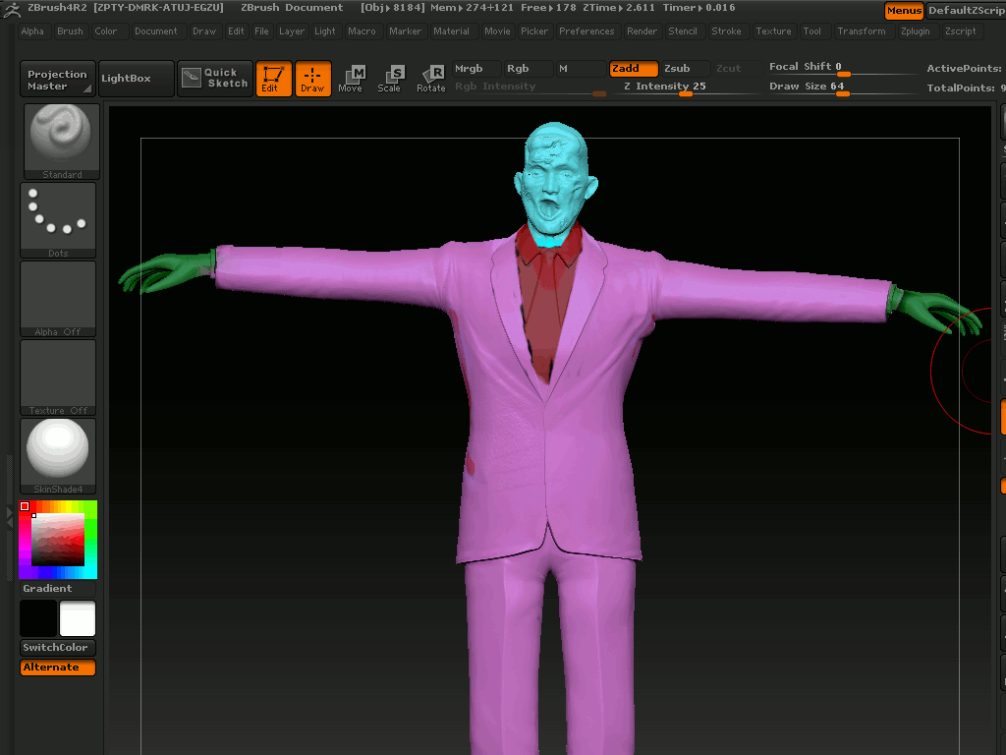Pick the Rotate tool
Image resolution: width=1006 pixels, height=755 pixels.
click(x=431, y=79)
